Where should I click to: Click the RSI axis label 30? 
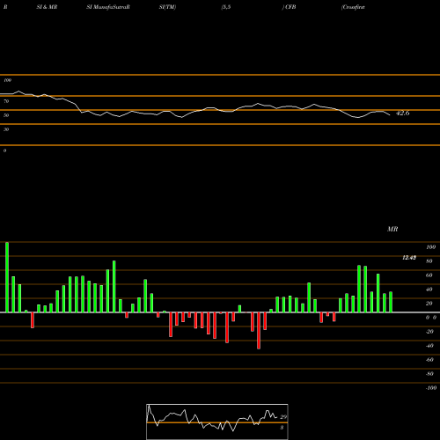6,129
